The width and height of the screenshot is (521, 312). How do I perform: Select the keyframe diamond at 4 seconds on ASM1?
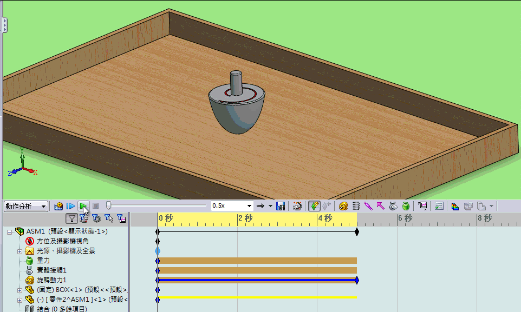tap(356, 231)
